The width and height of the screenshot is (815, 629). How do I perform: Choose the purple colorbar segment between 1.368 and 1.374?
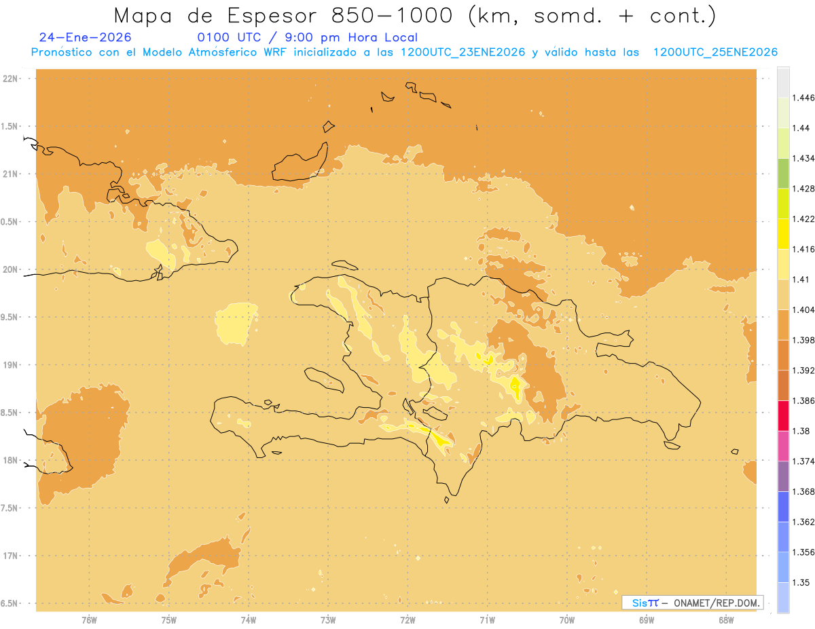pyautogui.click(x=783, y=476)
